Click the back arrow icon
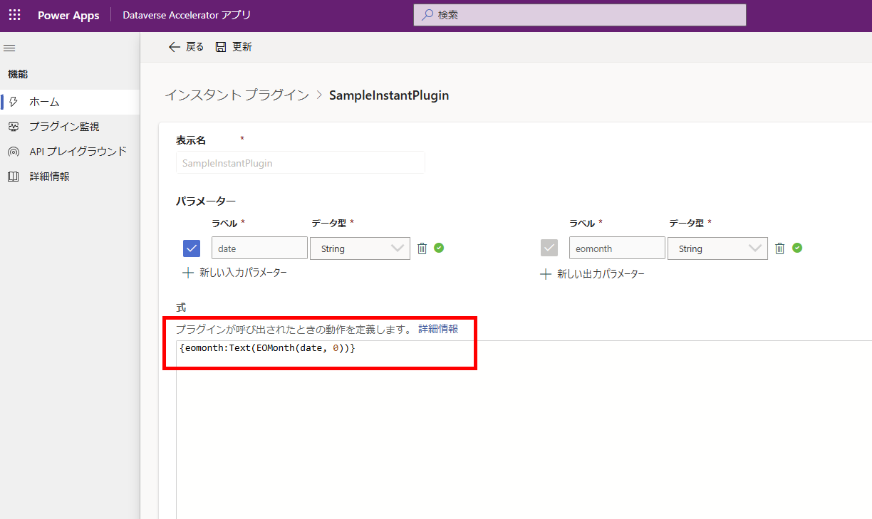 coord(174,47)
